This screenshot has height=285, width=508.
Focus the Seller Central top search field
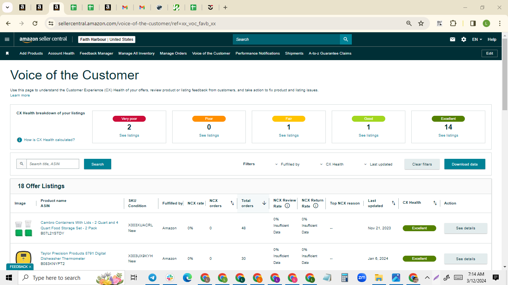pos(286,39)
